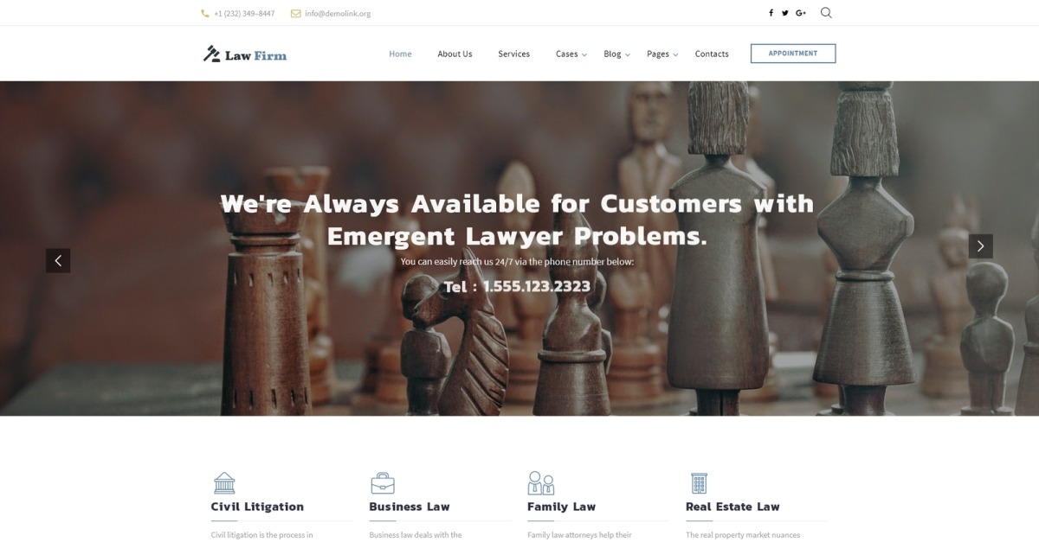This screenshot has width=1039, height=542.
Task: Open the Services menu item
Action: click(513, 54)
